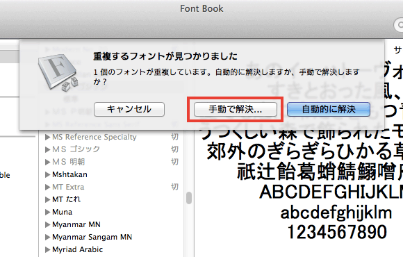Viewport: 403px width, 257px height.
Task: Click the 切 status beside MS 明朝
Action: [x=174, y=162]
